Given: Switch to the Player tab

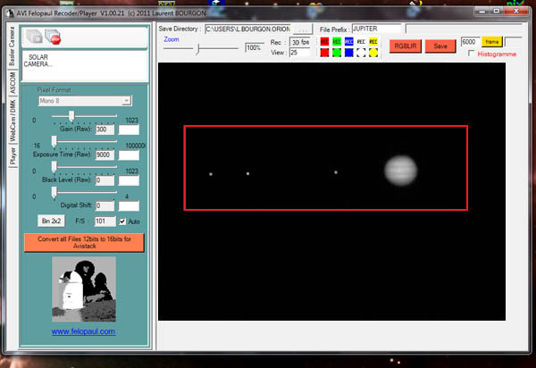Looking at the screenshot, I should [12, 157].
